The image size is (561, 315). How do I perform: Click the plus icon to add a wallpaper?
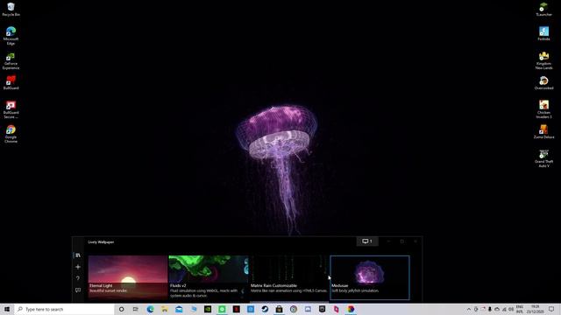click(x=78, y=267)
